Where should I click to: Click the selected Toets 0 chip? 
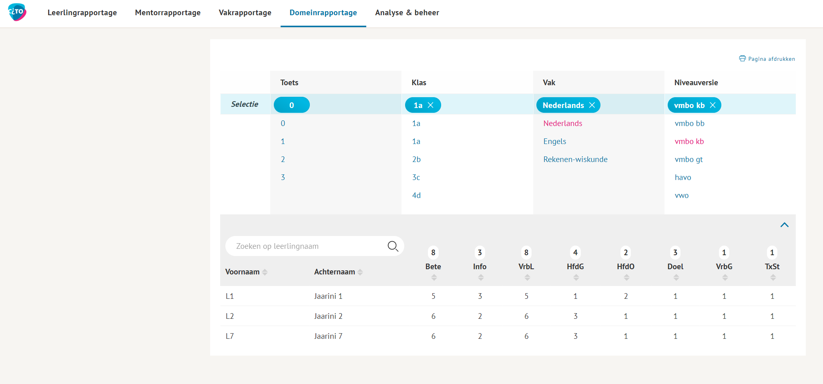291,105
